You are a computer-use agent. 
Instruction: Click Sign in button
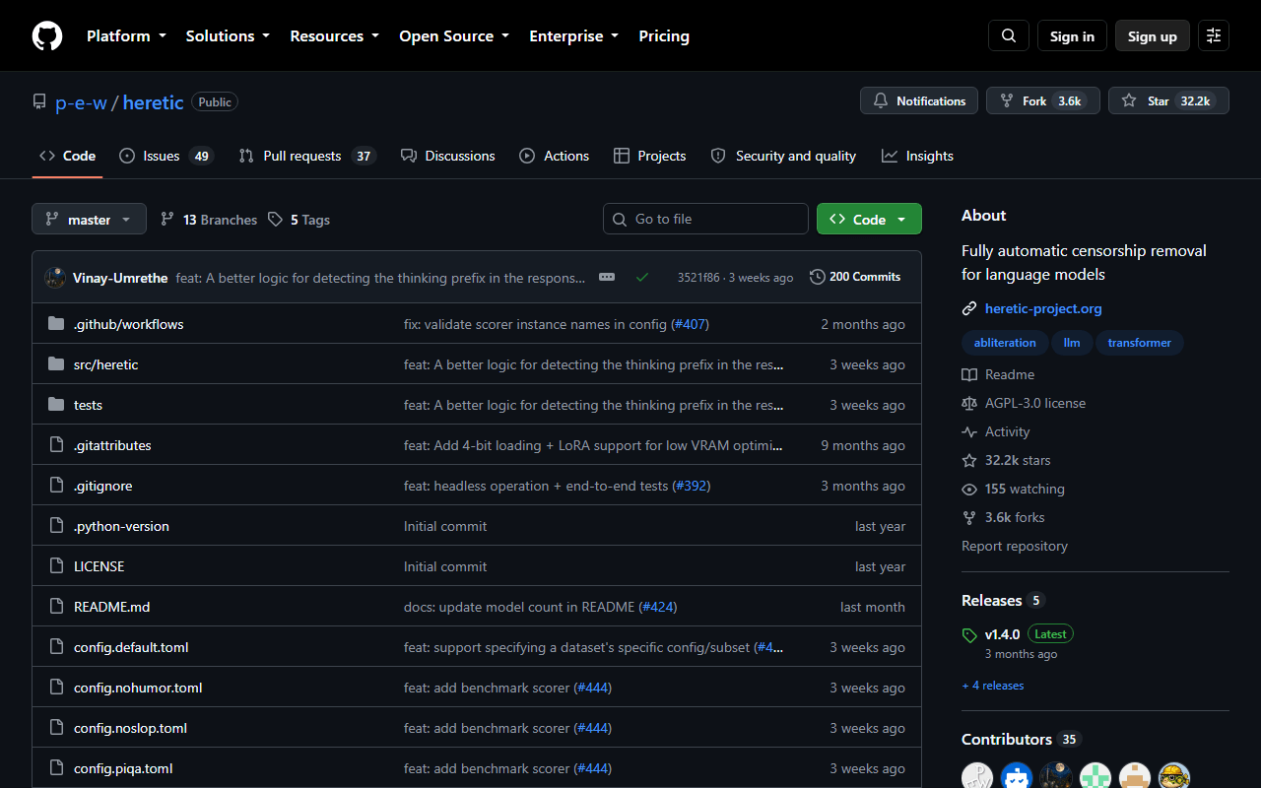1072,35
